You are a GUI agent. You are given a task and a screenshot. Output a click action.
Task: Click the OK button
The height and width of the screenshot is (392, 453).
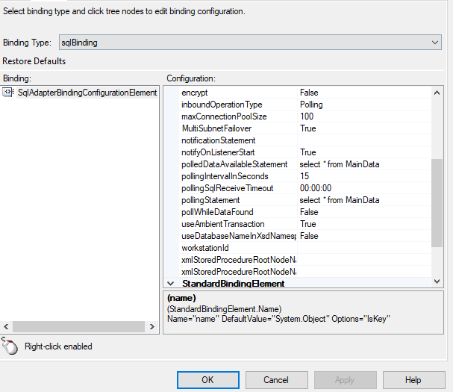click(208, 380)
